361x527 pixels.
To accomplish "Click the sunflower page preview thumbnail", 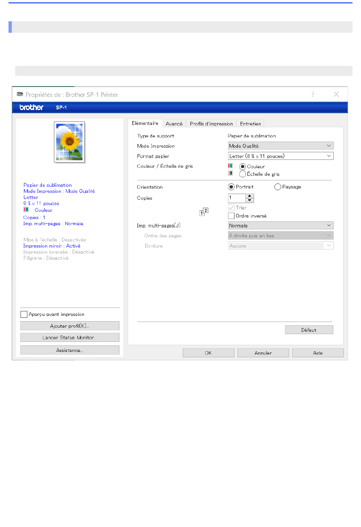I will tap(70, 142).
